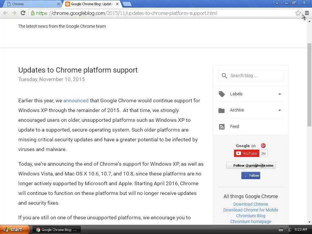Image resolution: width=312 pixels, height=234 pixels.
Task: Click the Labels tag icon
Action: pyautogui.click(x=222, y=94)
